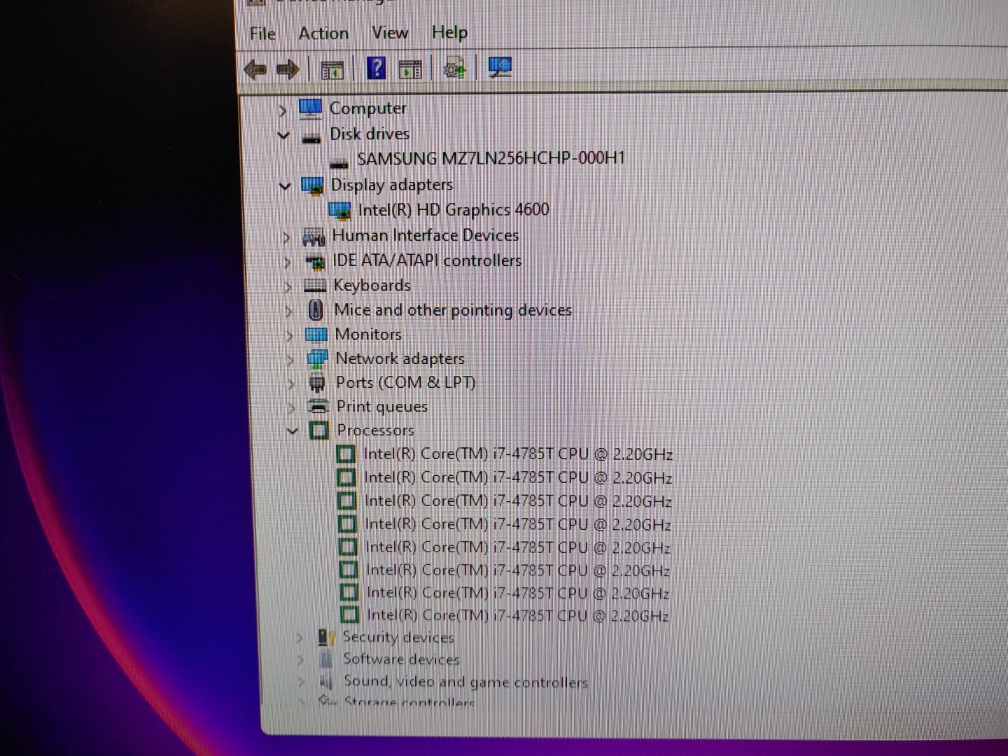Select the mouse pointing devices icon
This screenshot has height=756, width=1008.
(x=316, y=309)
